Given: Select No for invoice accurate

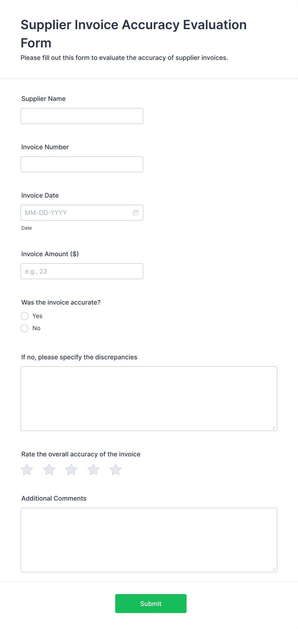Looking at the screenshot, I should click(25, 328).
